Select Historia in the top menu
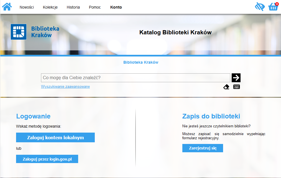Viewport: 281px width, 178px height. 73,7
